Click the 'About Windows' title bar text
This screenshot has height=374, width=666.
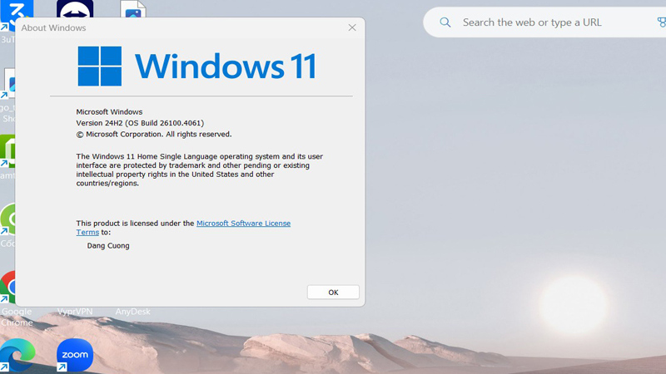(53, 28)
